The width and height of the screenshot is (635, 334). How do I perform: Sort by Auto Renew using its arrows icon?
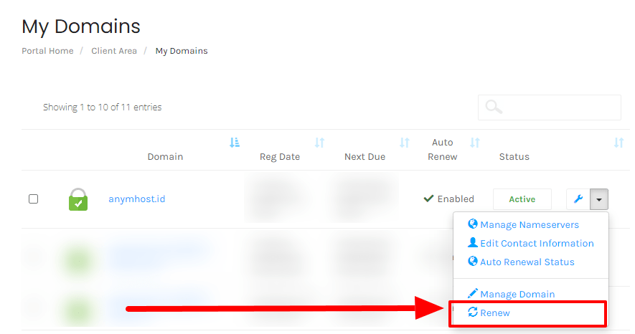(x=474, y=143)
